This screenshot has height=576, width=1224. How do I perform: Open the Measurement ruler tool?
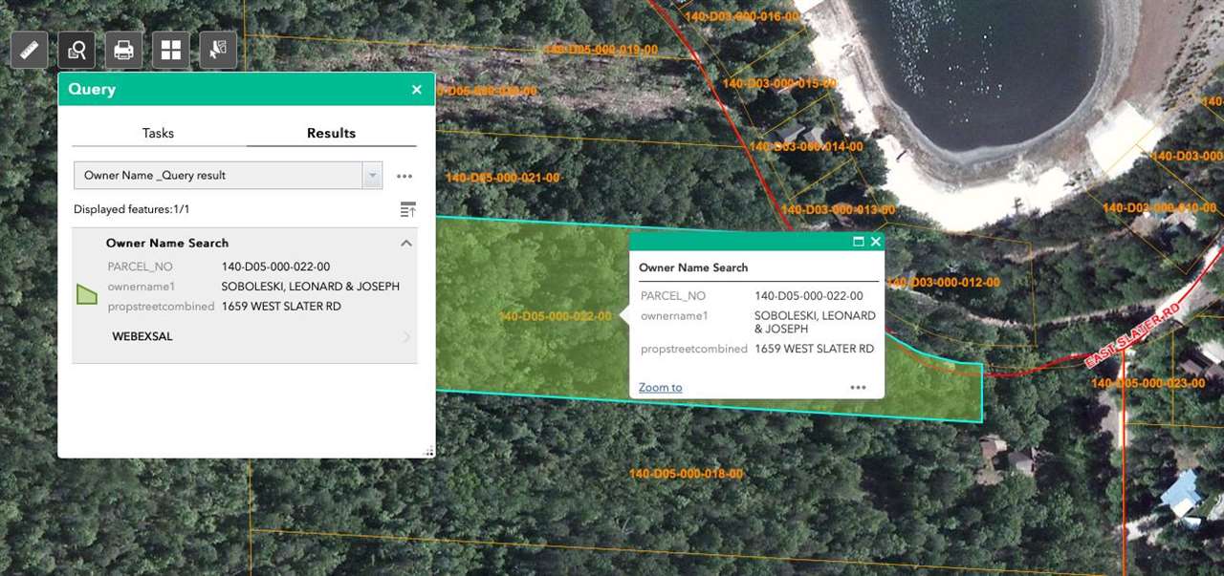click(x=30, y=50)
